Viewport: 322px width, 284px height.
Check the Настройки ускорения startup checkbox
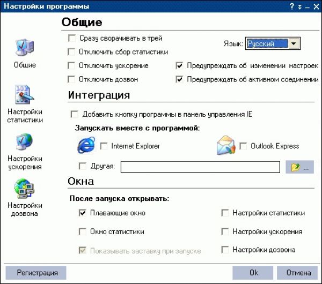[225, 231]
